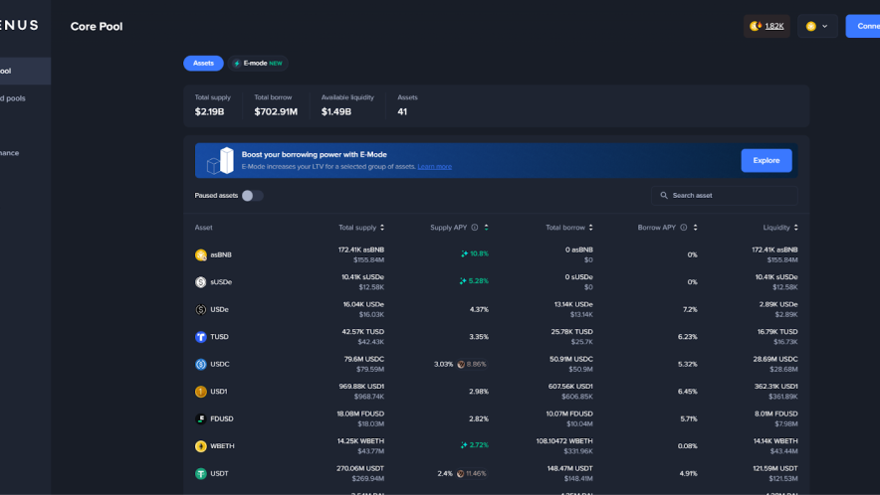The image size is (880, 495).
Task: Click the USDC token icon
Action: pyautogui.click(x=200, y=364)
